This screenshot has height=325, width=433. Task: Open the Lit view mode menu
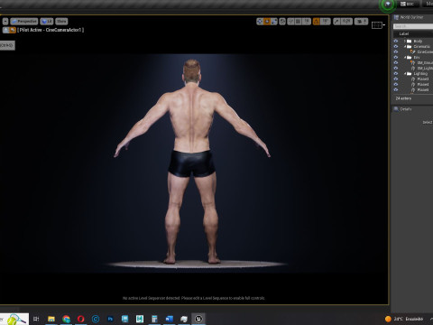pos(47,22)
